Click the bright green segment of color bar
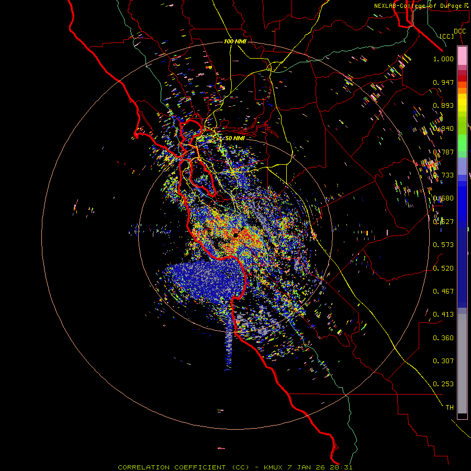Screen dimensions: 471x471 tap(462, 143)
